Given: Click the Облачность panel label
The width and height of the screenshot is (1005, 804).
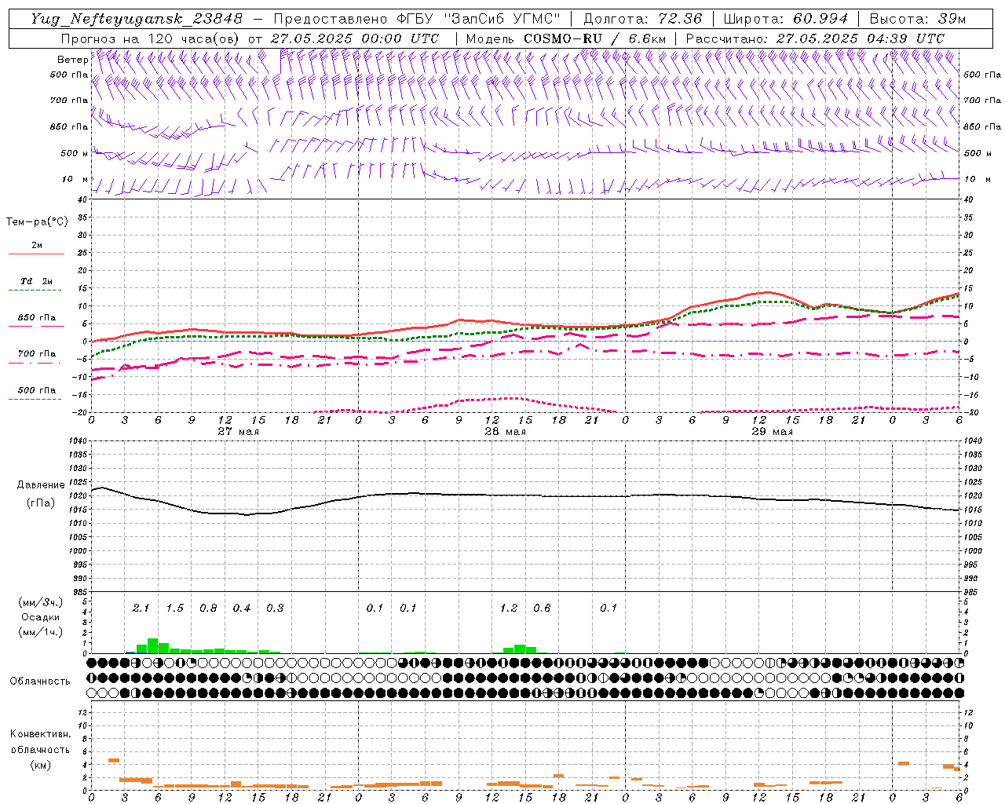Looking at the screenshot, I should pyautogui.click(x=40, y=682).
